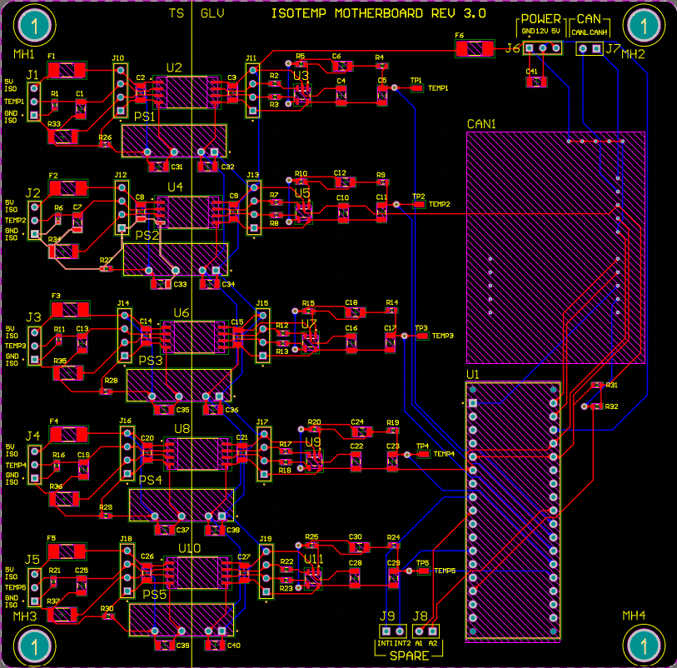Select header J11 footprint
The image size is (677, 668).
252,90
